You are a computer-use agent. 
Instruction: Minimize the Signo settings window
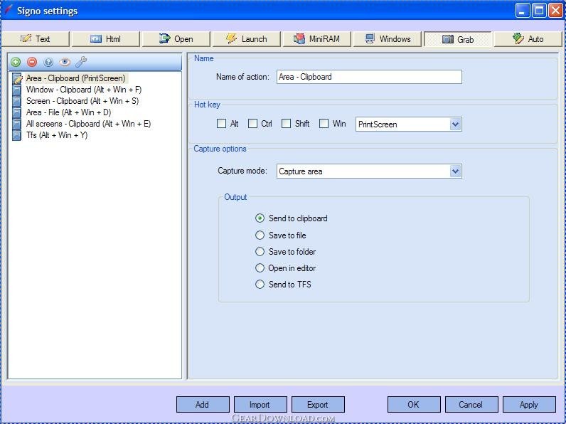coord(523,11)
